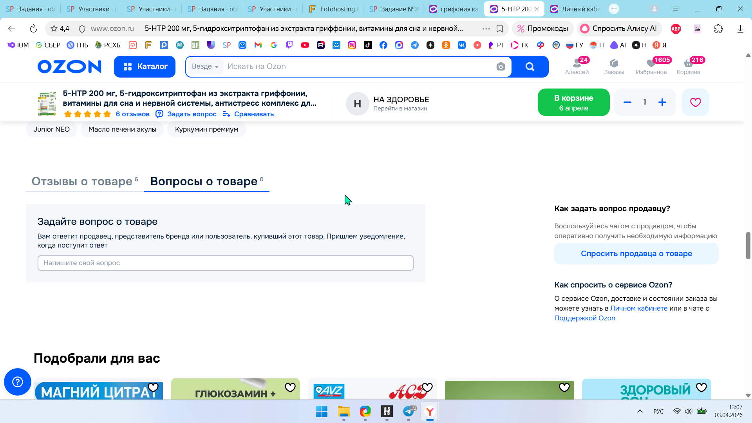Expand the Везде search scope dropdown
The width and height of the screenshot is (752, 423).
coord(205,67)
